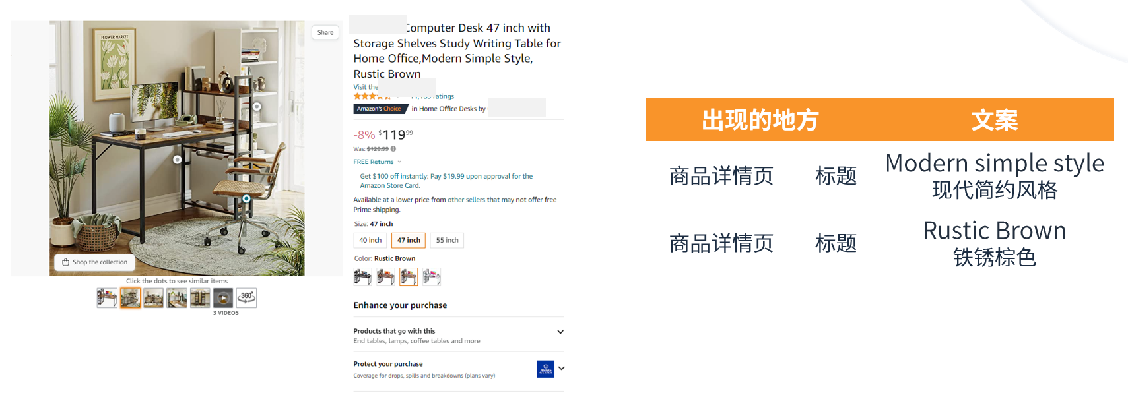Open the 'other sellers' link
Screen dimensions: 1128x416
coord(466,200)
